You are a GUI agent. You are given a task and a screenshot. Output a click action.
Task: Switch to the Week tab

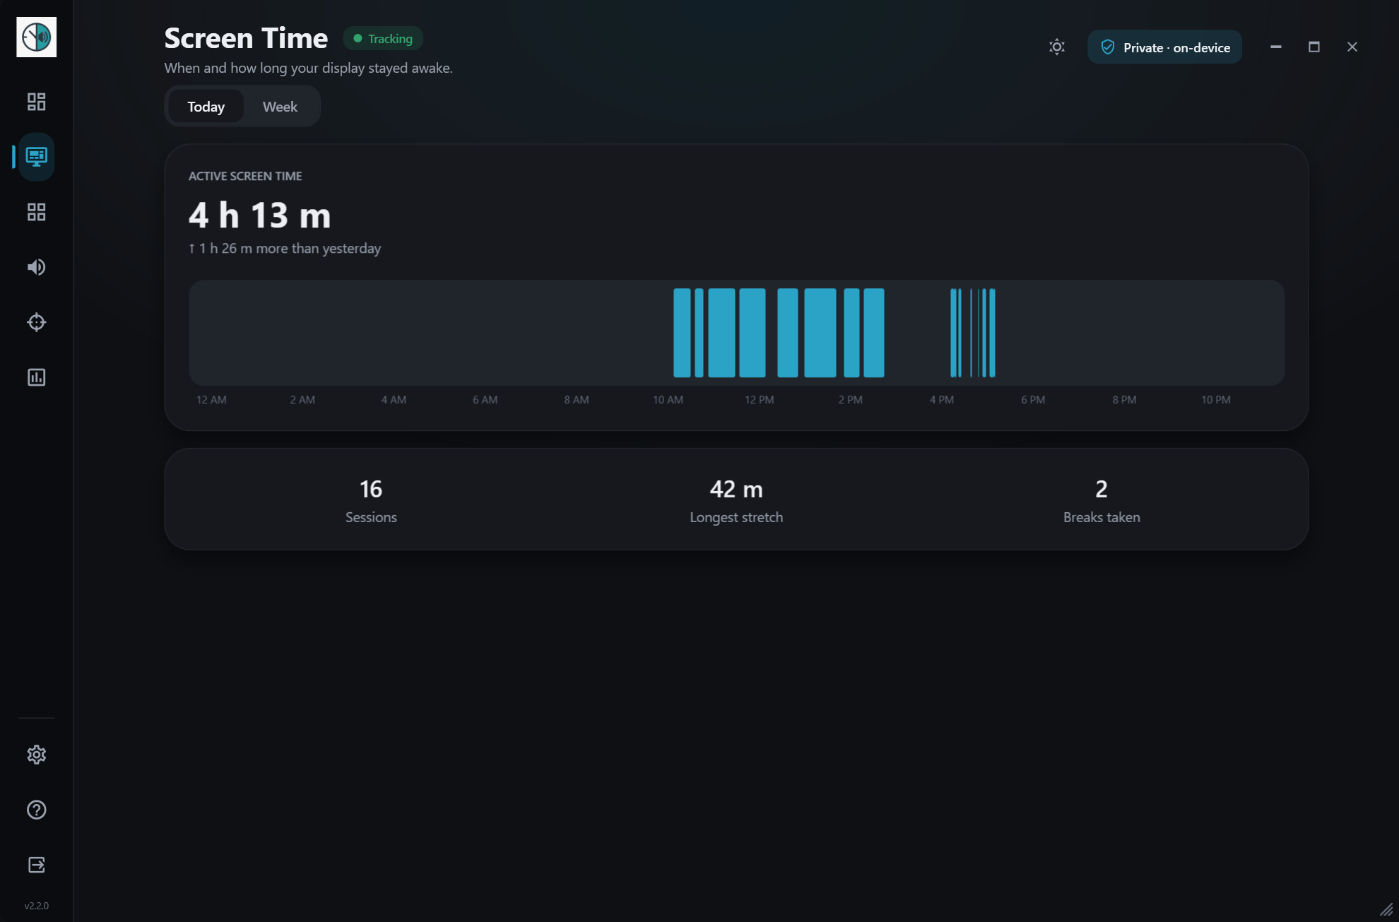pyautogui.click(x=280, y=107)
